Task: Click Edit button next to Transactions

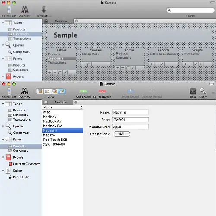Action: pyautogui.click(x=122, y=134)
